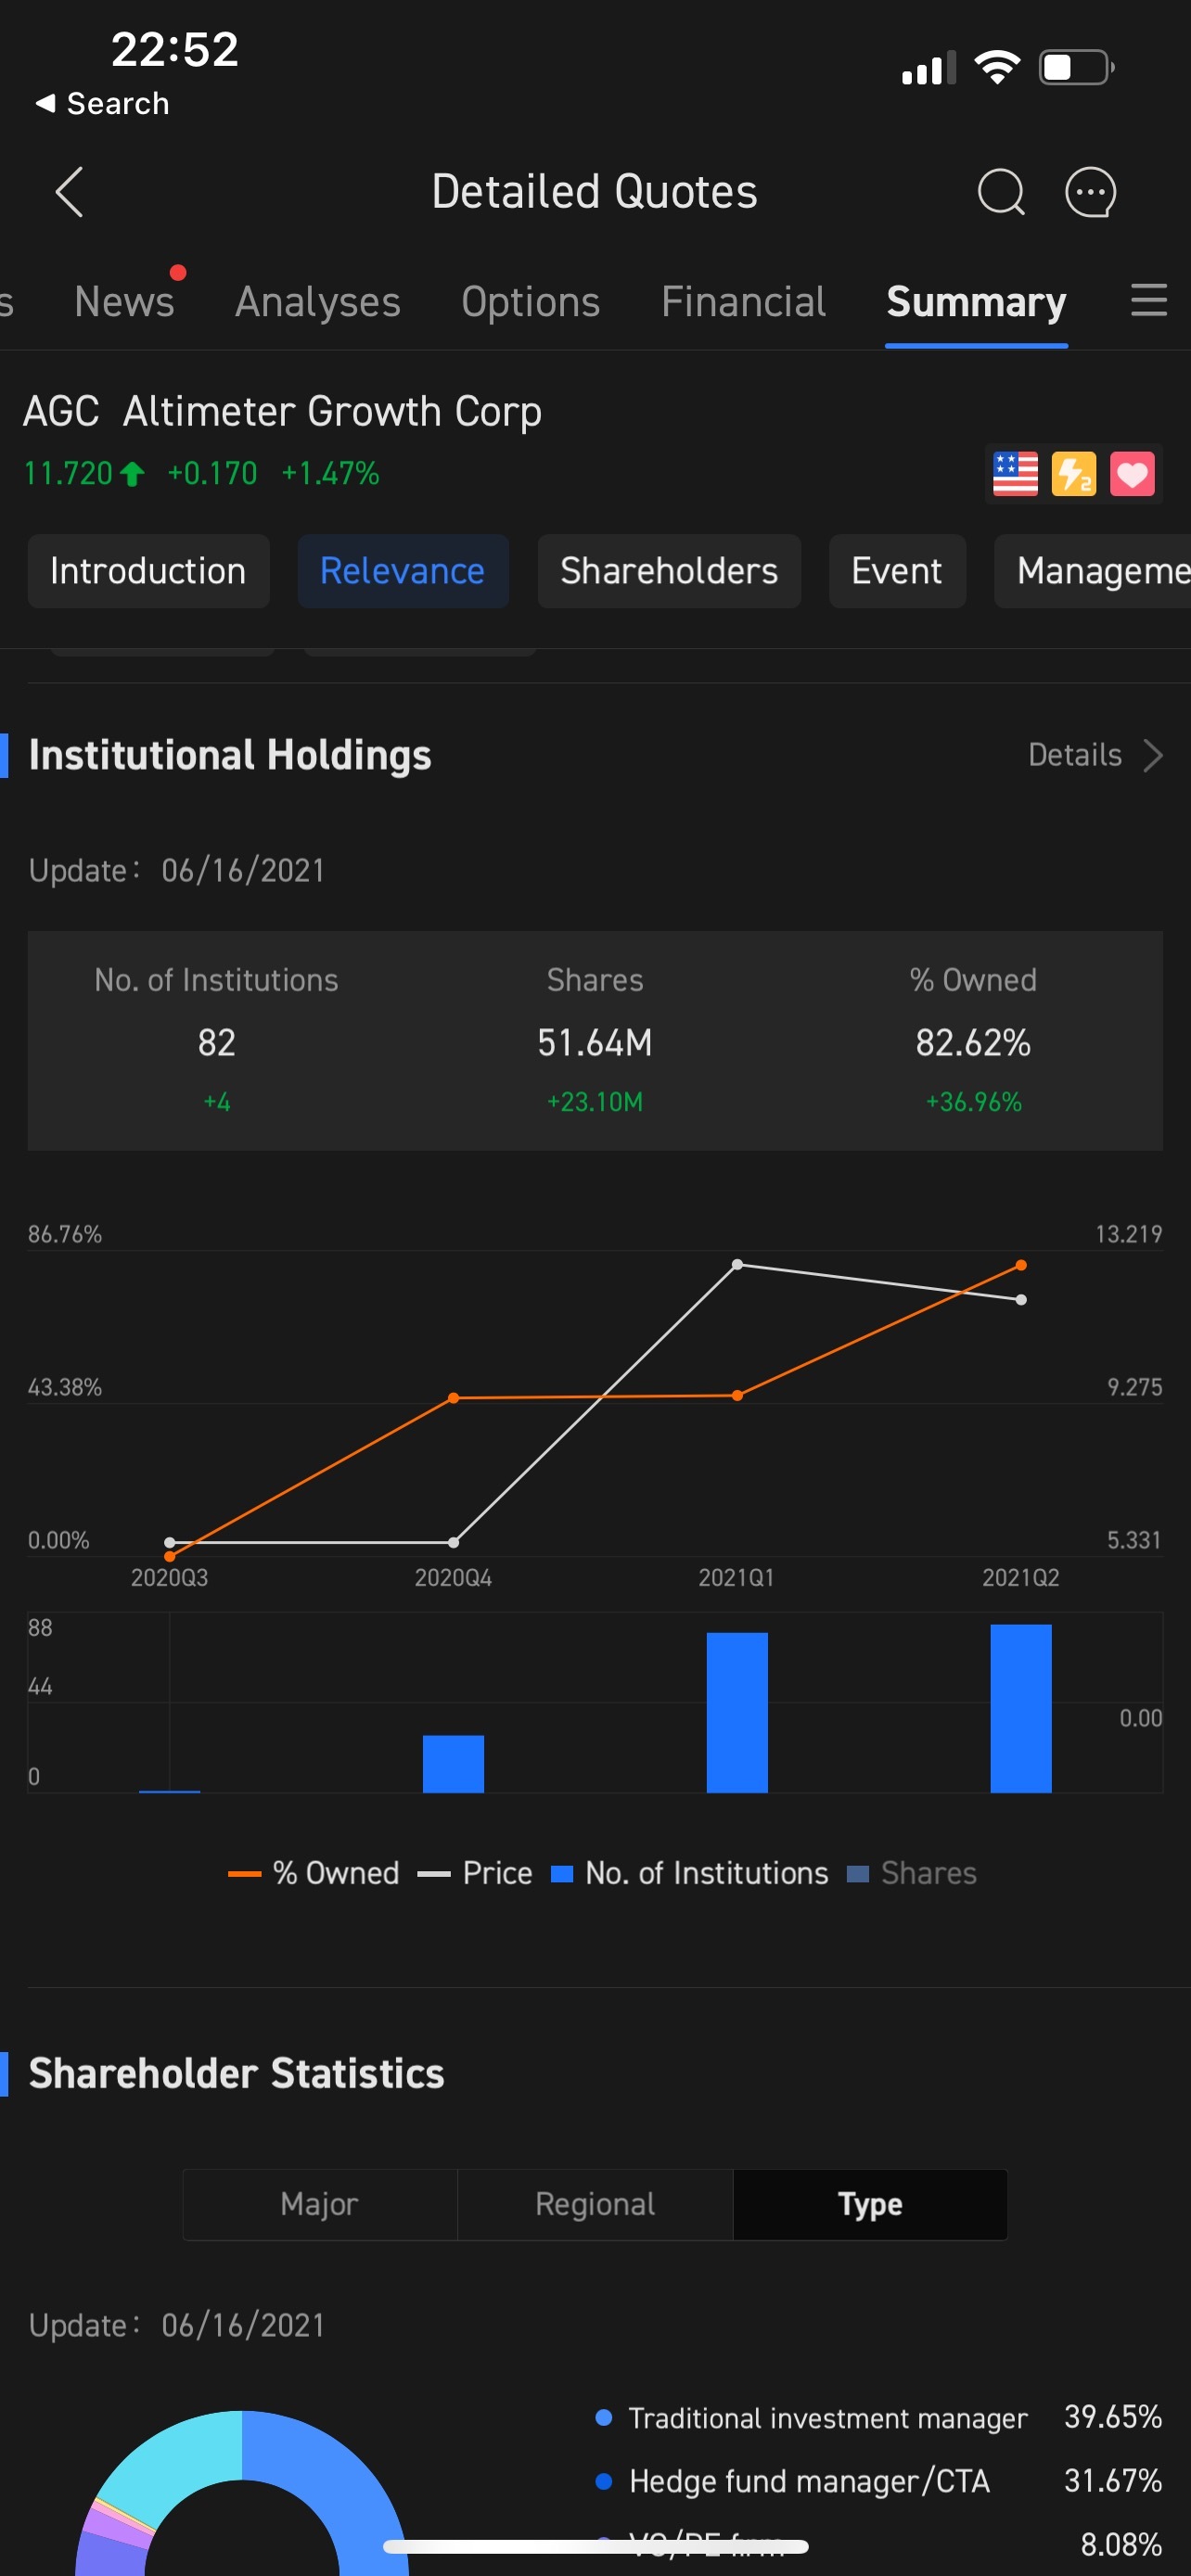
Task: Tap the US flag market icon
Action: point(1015,474)
